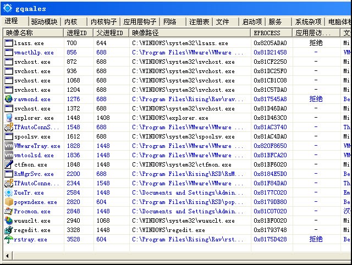
Task: Open the 内核钩子 tab
Action: click(x=104, y=22)
